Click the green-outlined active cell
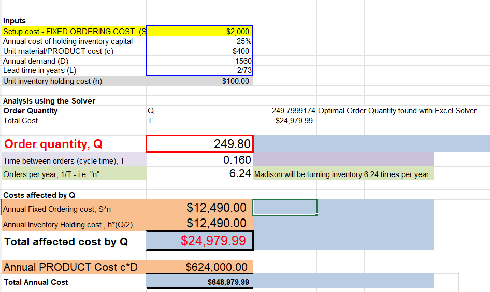This screenshot has width=490, height=292. coord(285,208)
